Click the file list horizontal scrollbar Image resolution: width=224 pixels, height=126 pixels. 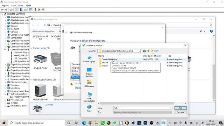pyautogui.click(x=137, y=103)
